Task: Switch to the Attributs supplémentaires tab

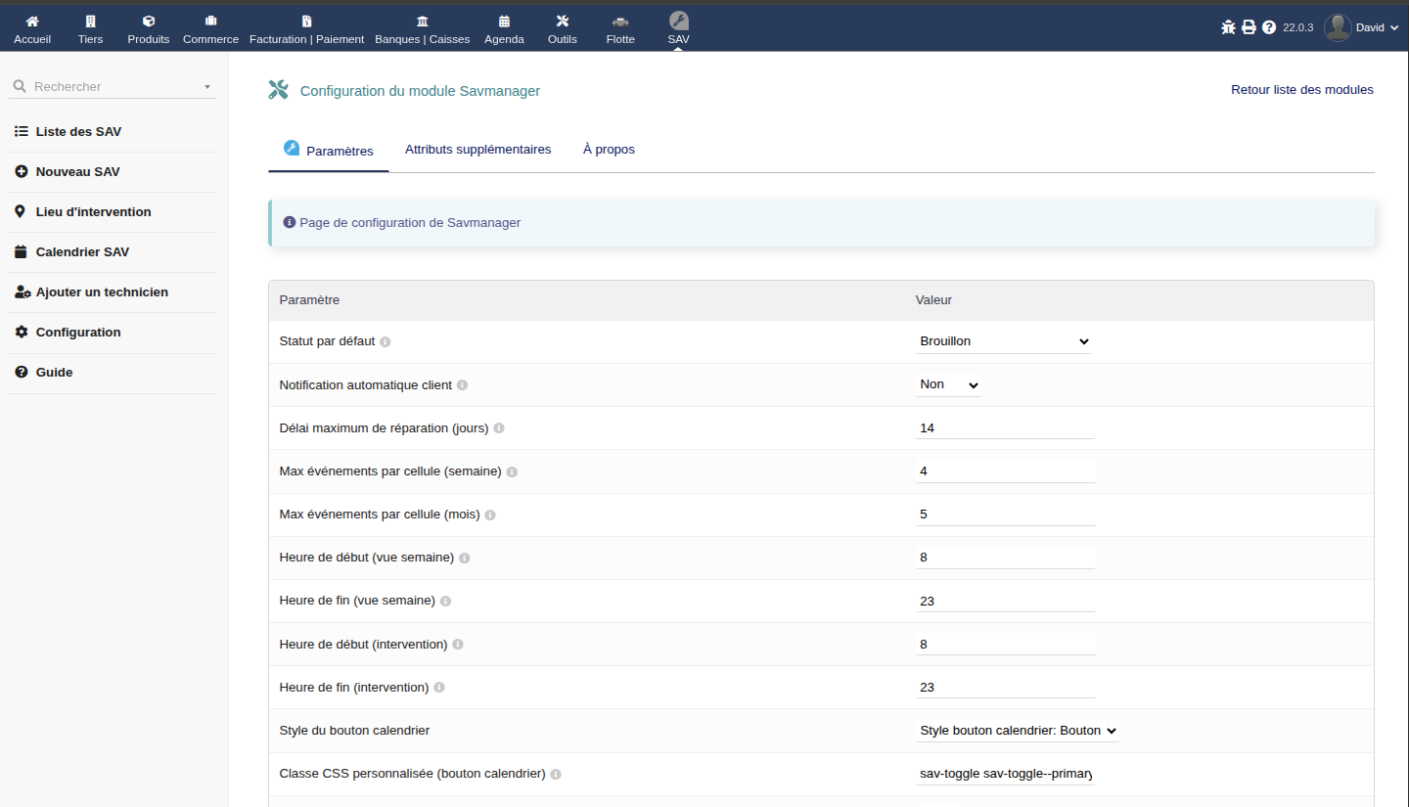Action: [x=477, y=150]
